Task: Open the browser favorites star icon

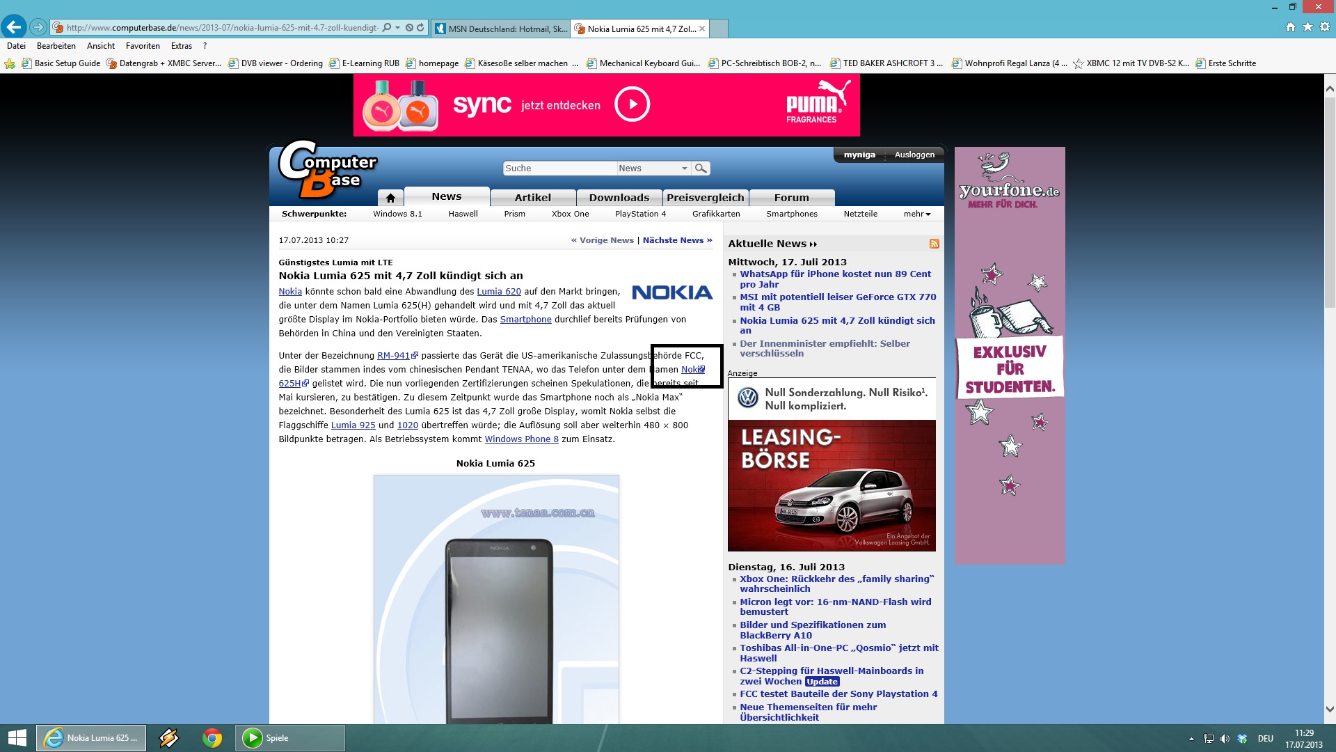Action: pos(1307,27)
